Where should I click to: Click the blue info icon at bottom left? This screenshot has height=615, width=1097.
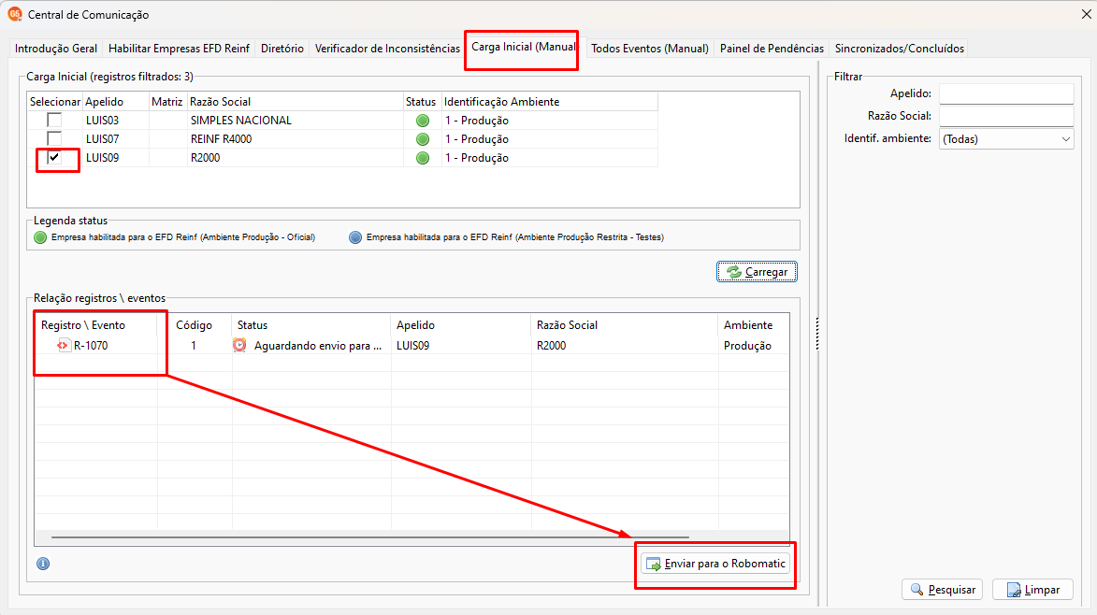(43, 564)
